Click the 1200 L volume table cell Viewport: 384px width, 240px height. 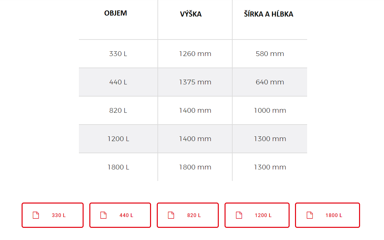(118, 139)
